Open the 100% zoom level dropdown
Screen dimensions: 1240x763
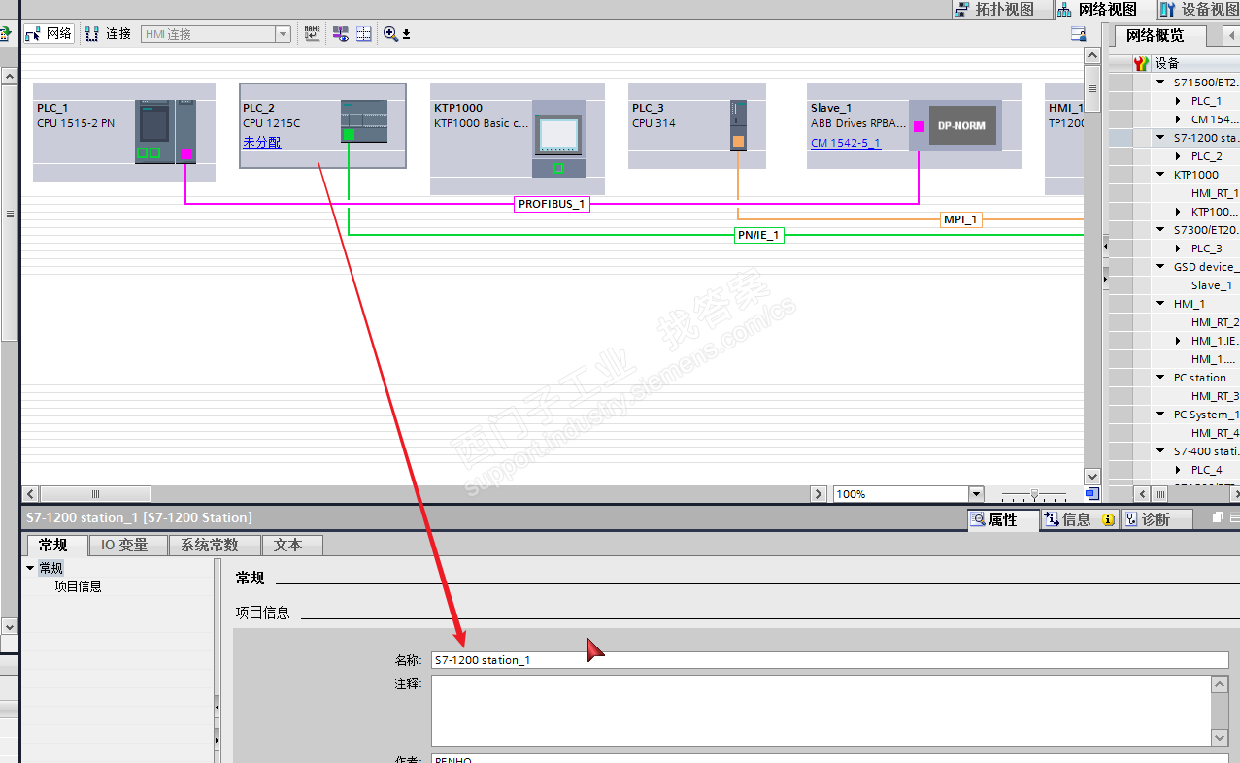pos(976,494)
